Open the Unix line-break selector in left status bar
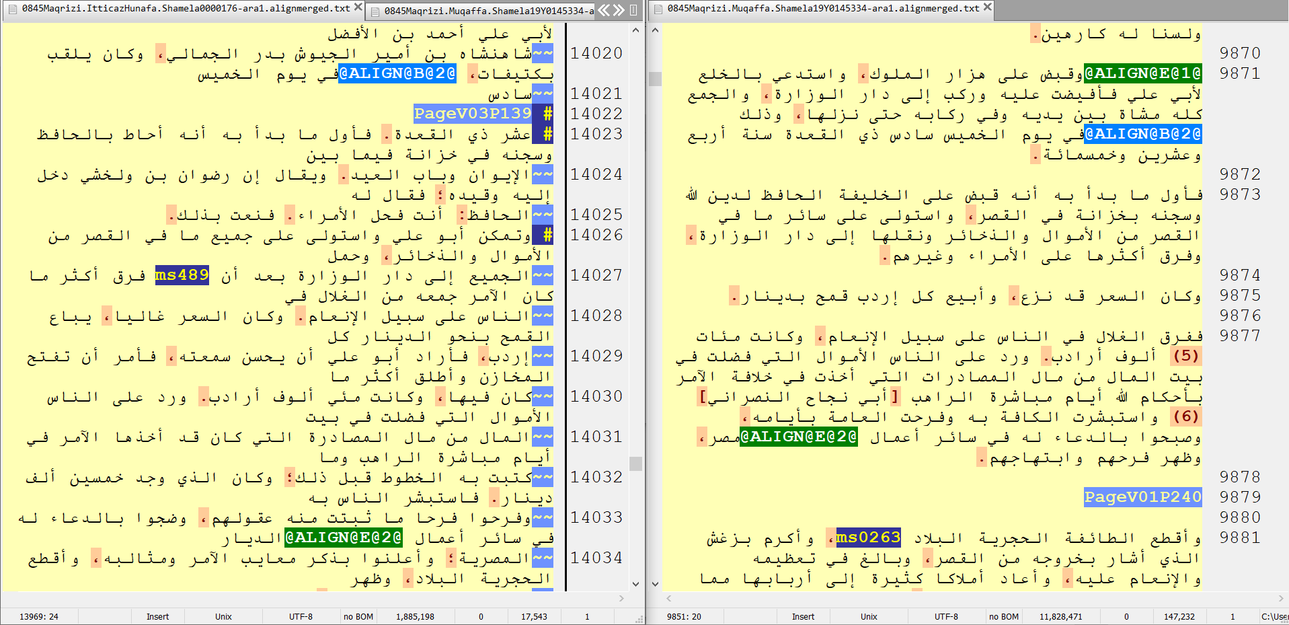Viewport: 1289px width, 625px height. (x=223, y=616)
